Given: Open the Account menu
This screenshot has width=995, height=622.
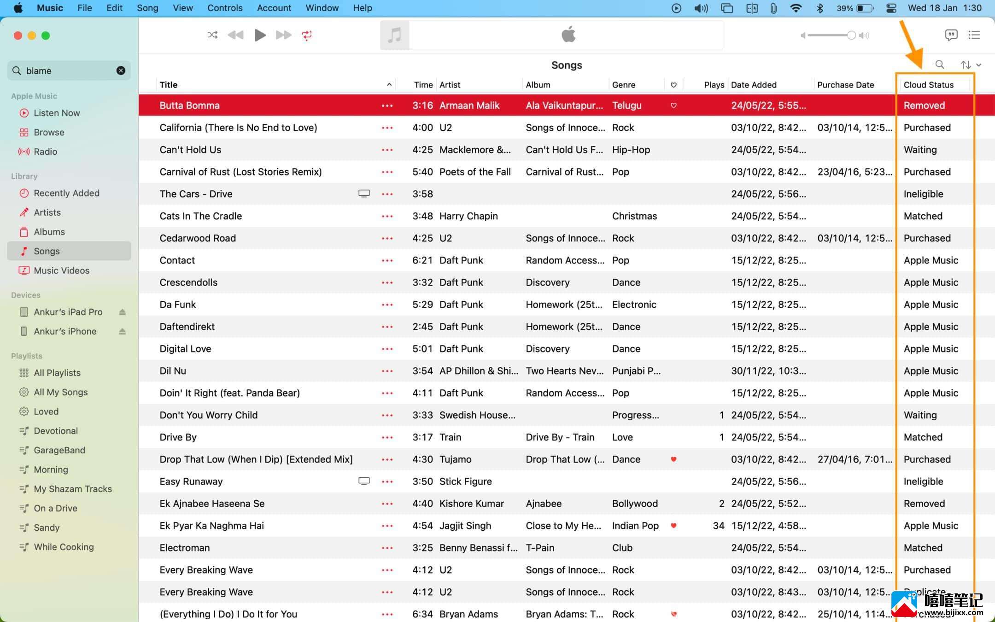Looking at the screenshot, I should click(274, 8).
